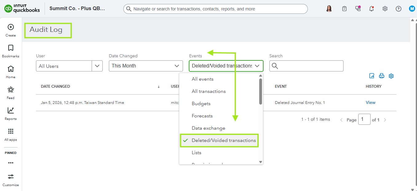The width and height of the screenshot is (417, 191).
Task: Select checked Deleted/Voided transactions option
Action: (224, 140)
